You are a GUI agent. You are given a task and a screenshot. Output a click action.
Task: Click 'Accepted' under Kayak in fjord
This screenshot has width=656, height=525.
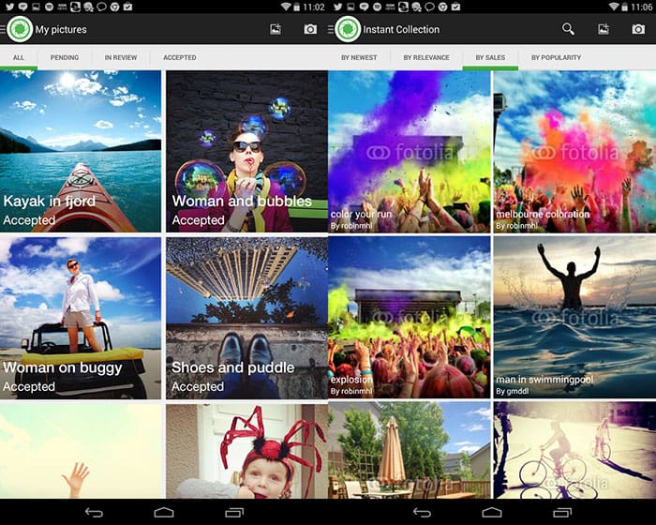tap(29, 220)
